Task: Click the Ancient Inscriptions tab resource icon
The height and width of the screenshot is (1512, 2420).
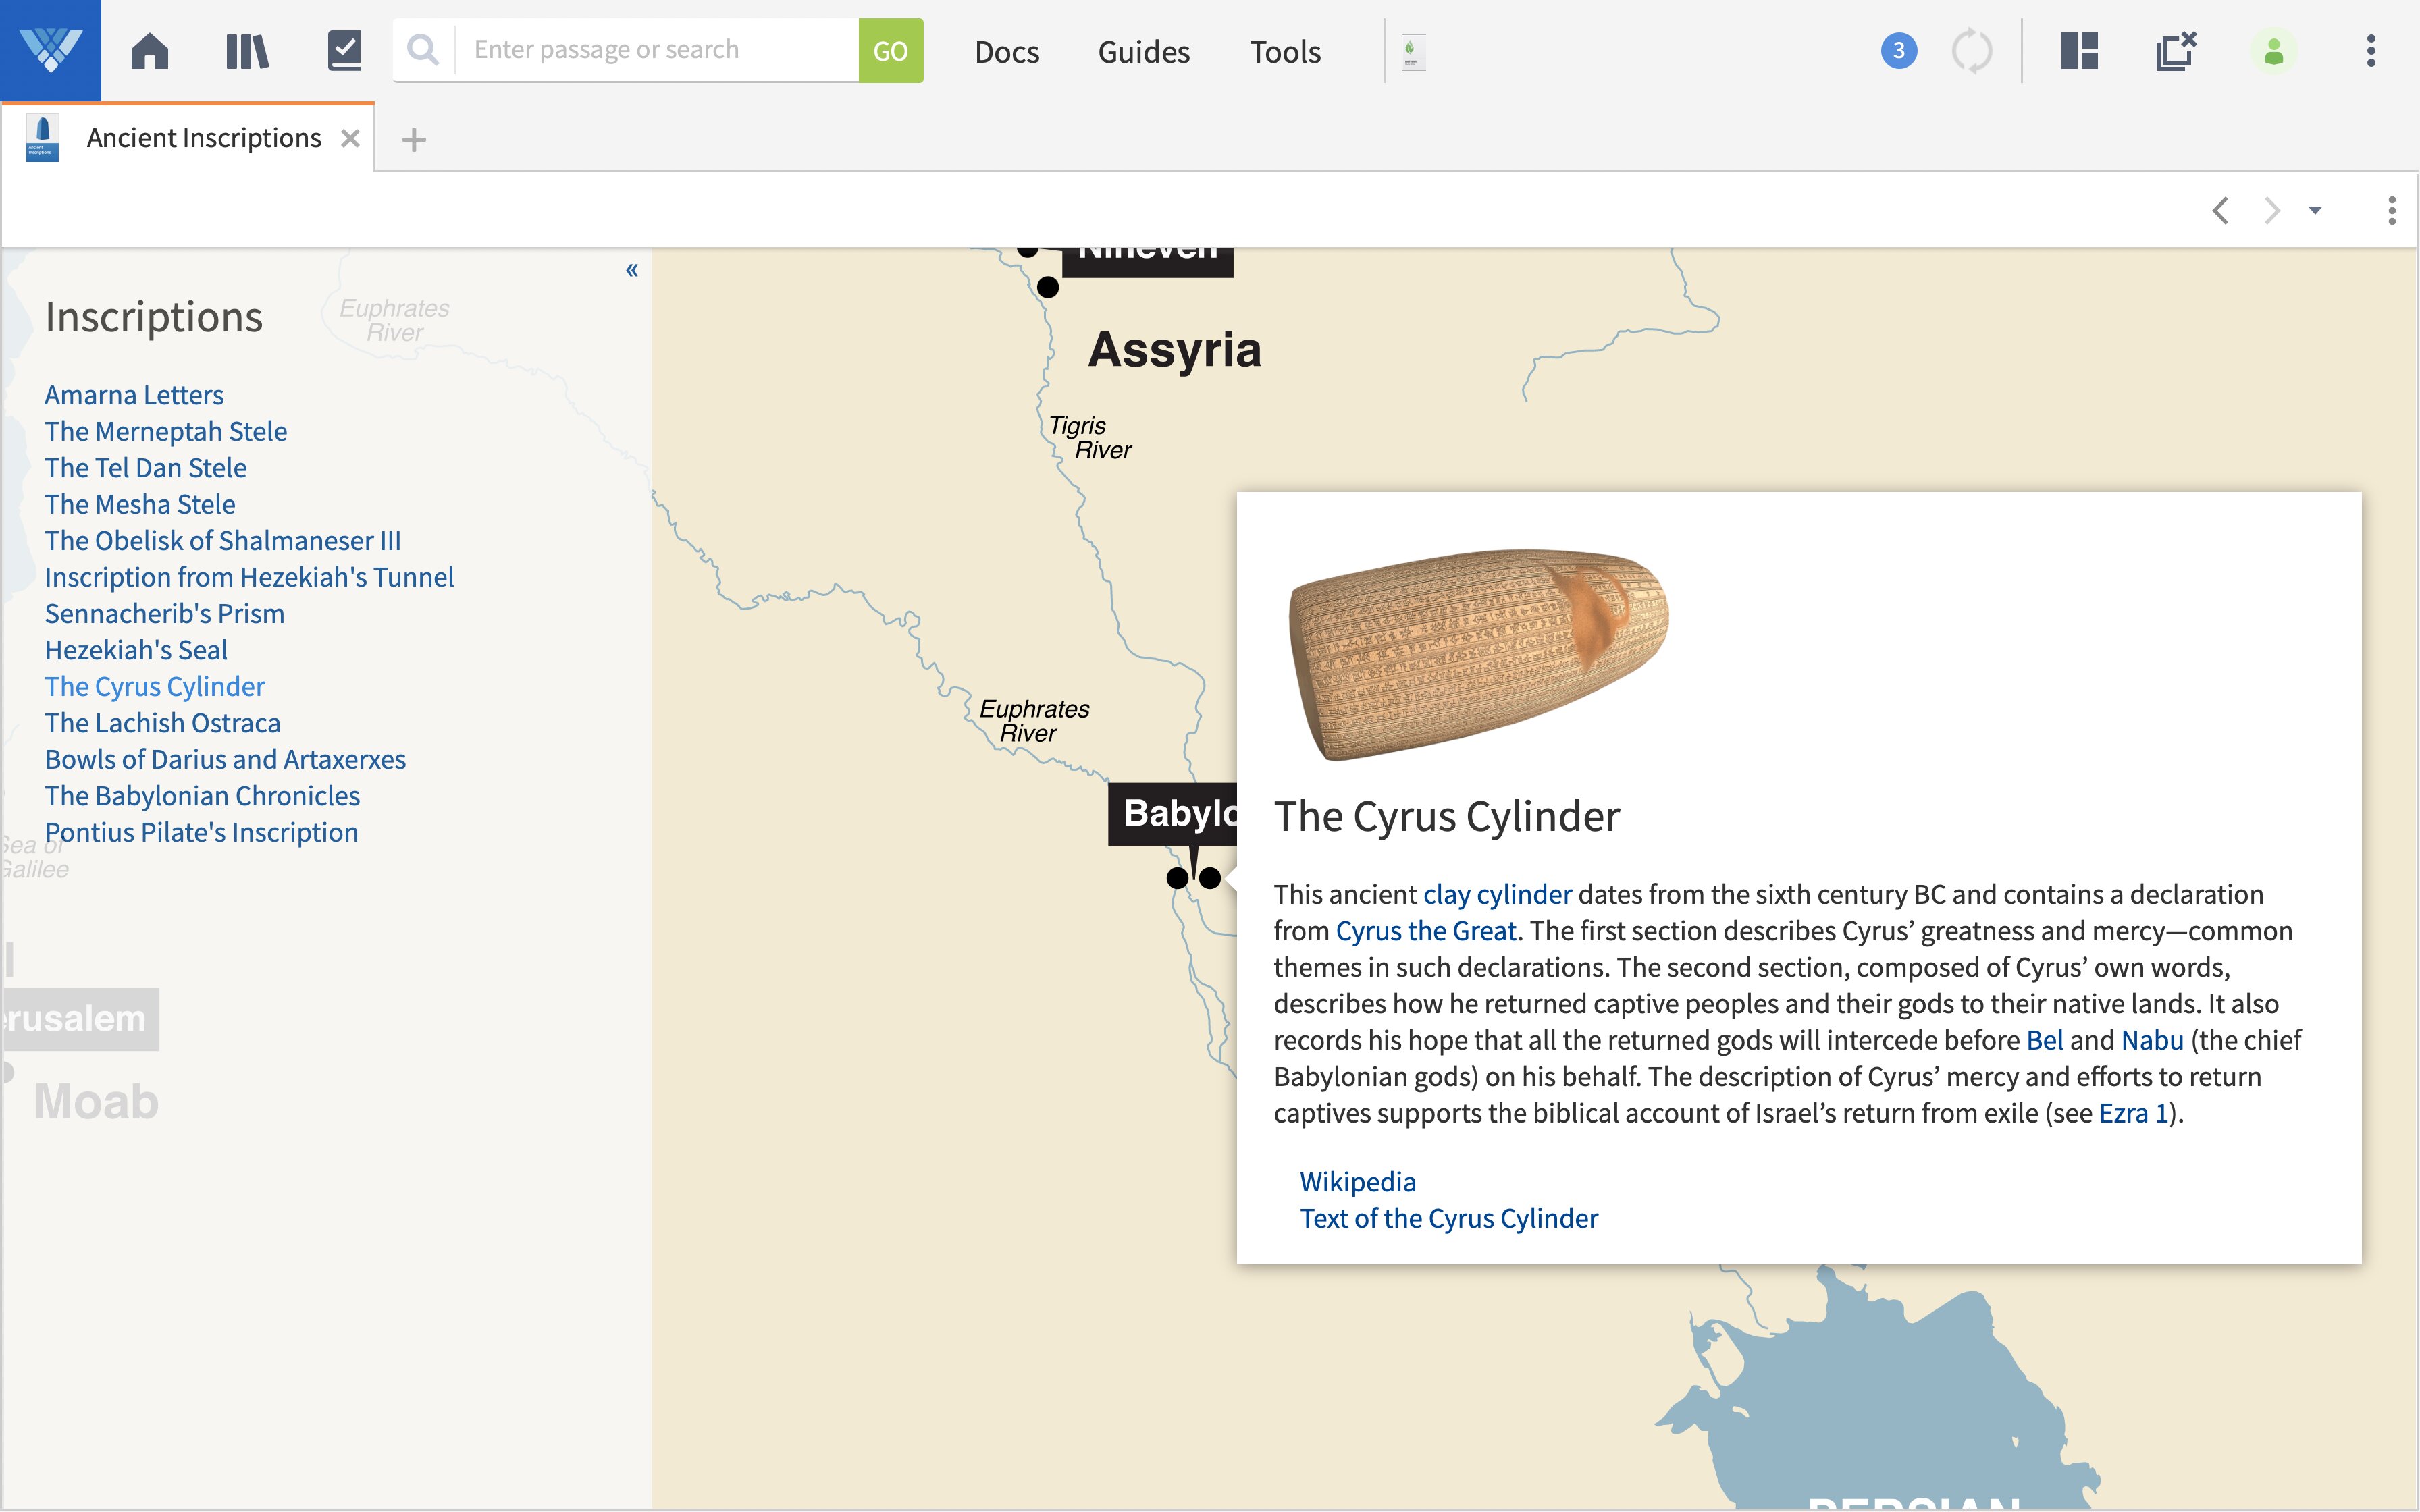Action: click(42, 138)
